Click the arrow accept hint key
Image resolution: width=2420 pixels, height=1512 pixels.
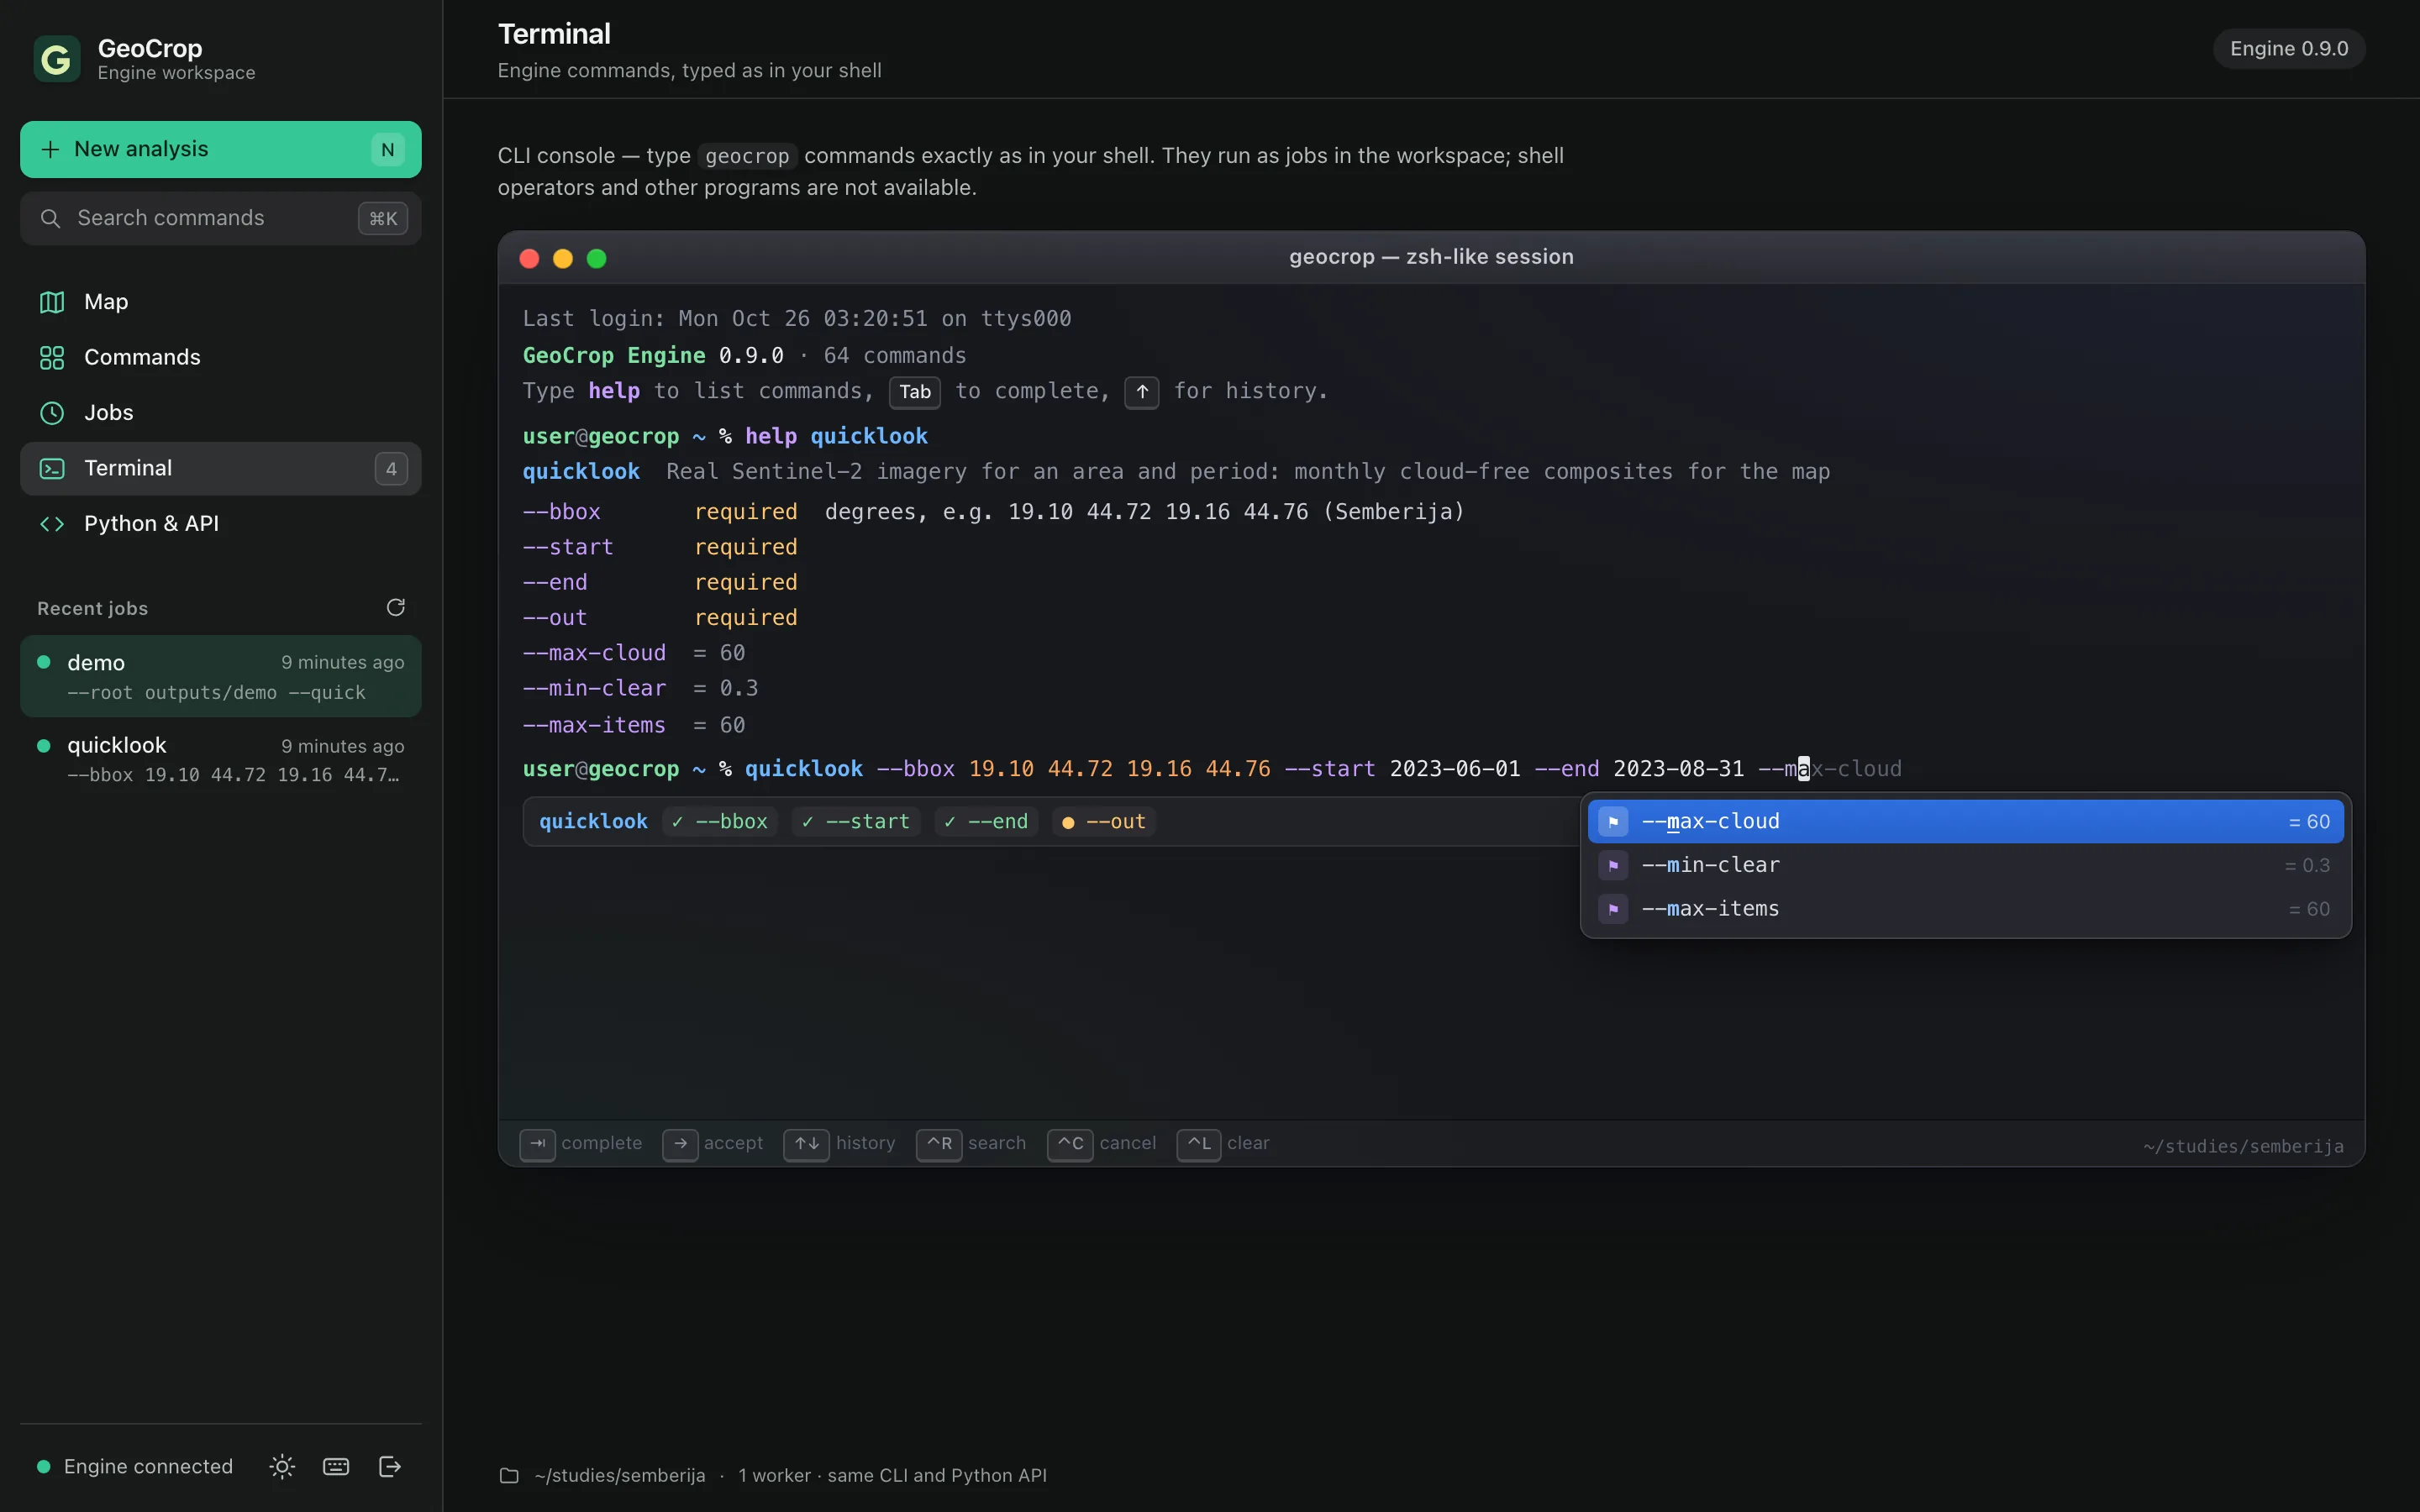tap(680, 1144)
